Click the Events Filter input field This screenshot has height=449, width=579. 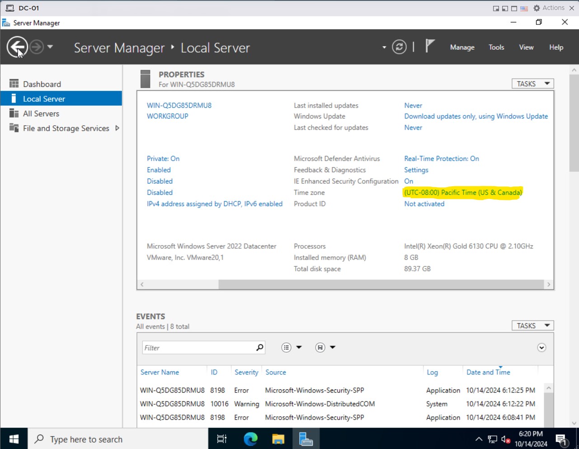click(198, 348)
